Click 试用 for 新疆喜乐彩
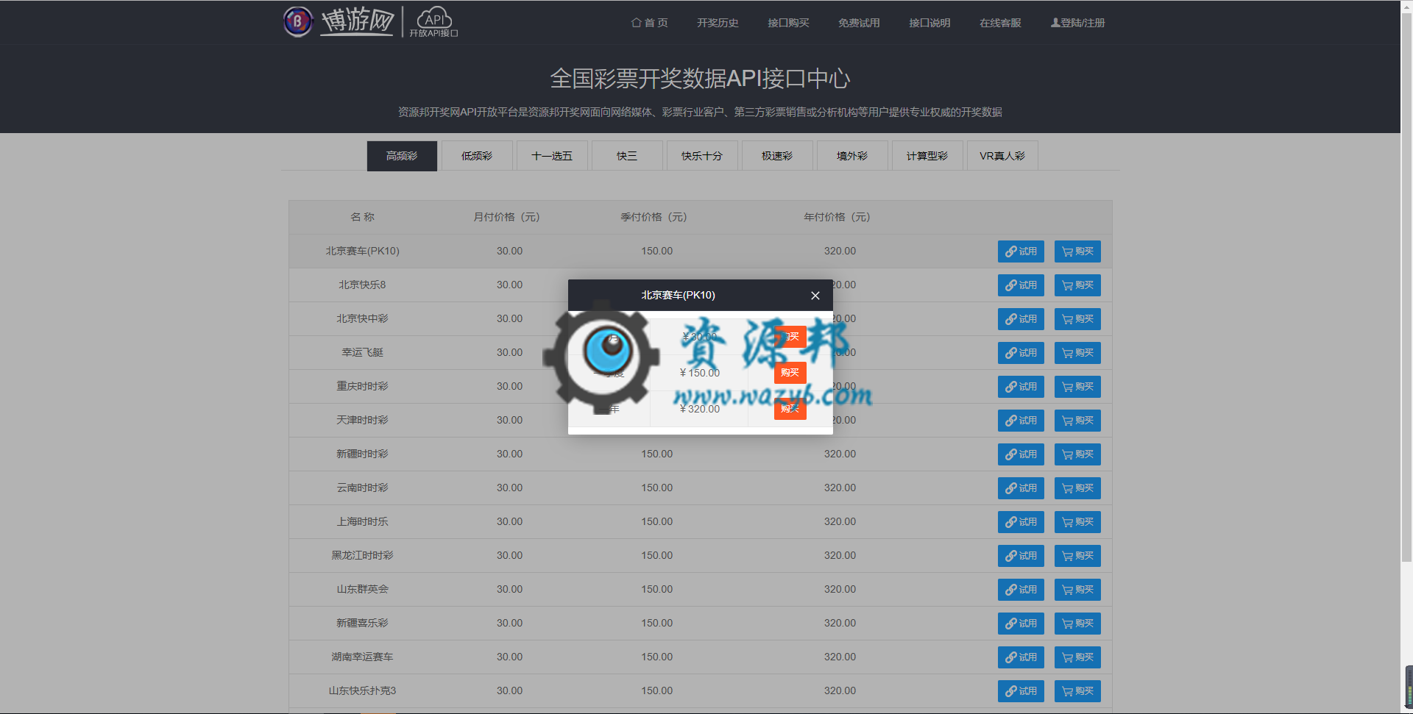 click(x=1021, y=624)
